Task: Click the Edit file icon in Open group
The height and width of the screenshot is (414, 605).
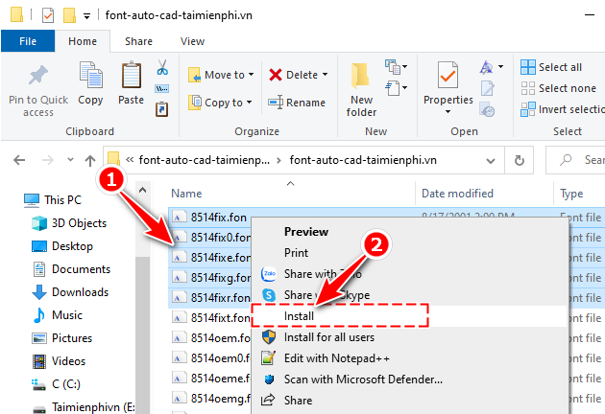Action: point(487,88)
